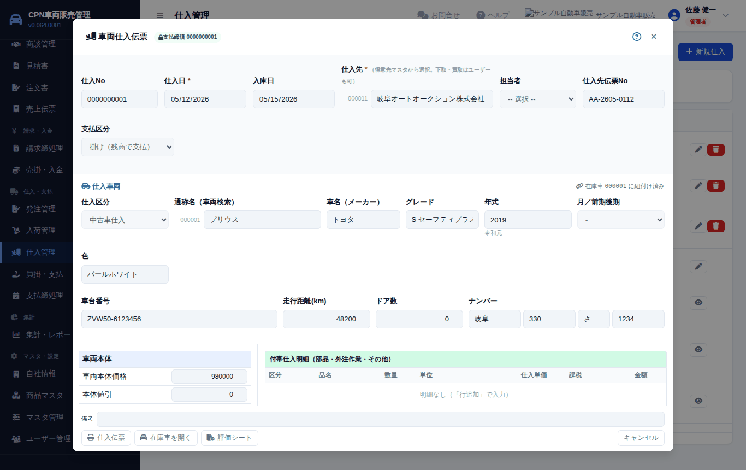Click the 発注管理 sidebar icon
This screenshot has height=470, width=746.
16,209
